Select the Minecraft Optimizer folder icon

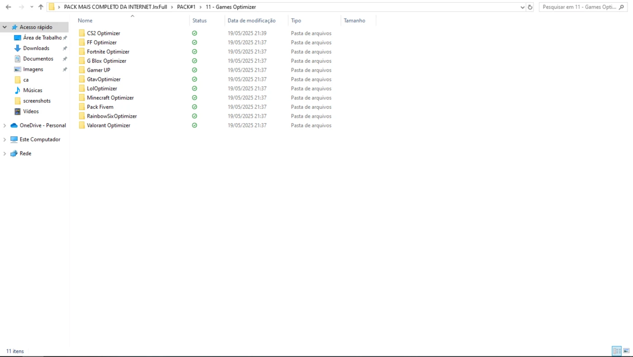pos(82,98)
